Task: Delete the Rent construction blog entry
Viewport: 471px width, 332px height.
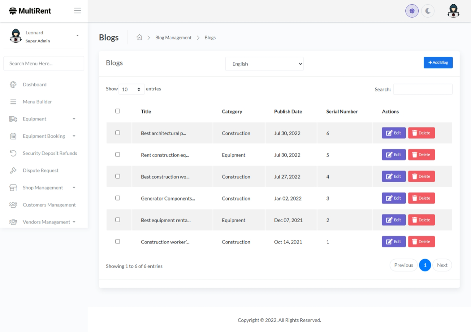Action: coord(421,155)
